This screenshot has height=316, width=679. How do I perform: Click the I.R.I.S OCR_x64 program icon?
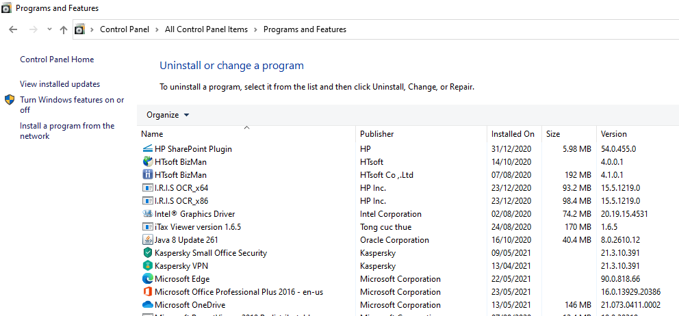coord(148,188)
